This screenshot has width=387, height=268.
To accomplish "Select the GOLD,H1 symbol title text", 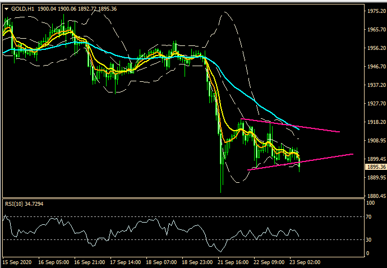I will click(x=22, y=8).
